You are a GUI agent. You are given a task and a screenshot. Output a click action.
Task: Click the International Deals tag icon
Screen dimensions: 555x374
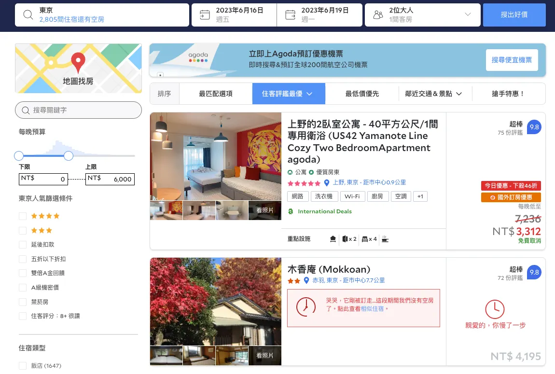coord(291,211)
